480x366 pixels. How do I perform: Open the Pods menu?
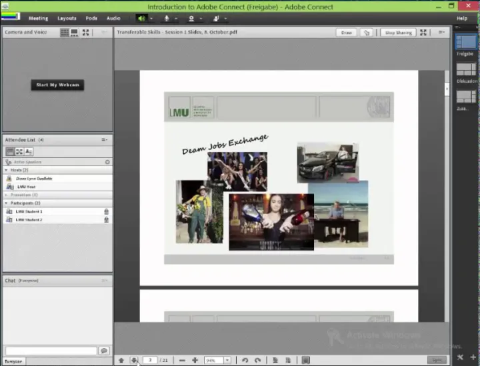(91, 18)
